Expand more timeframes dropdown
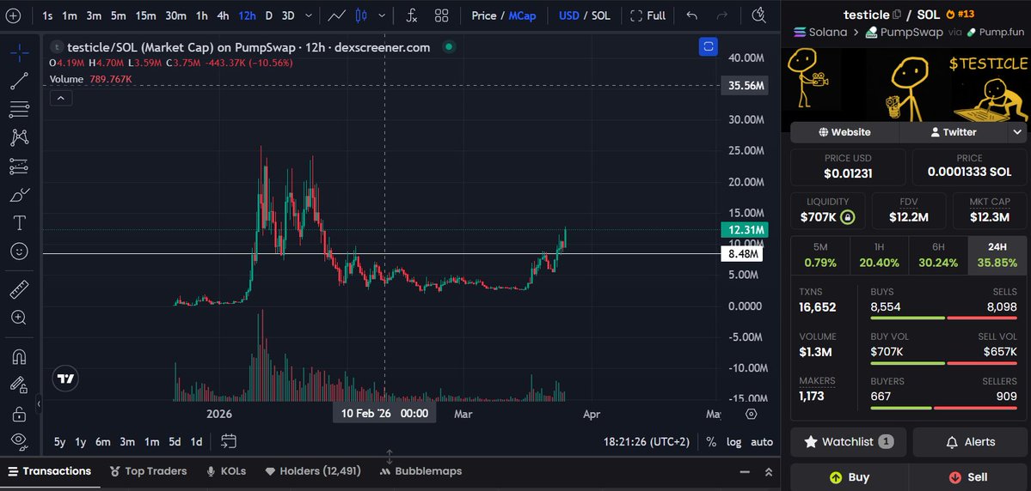1031x491 pixels. point(309,15)
